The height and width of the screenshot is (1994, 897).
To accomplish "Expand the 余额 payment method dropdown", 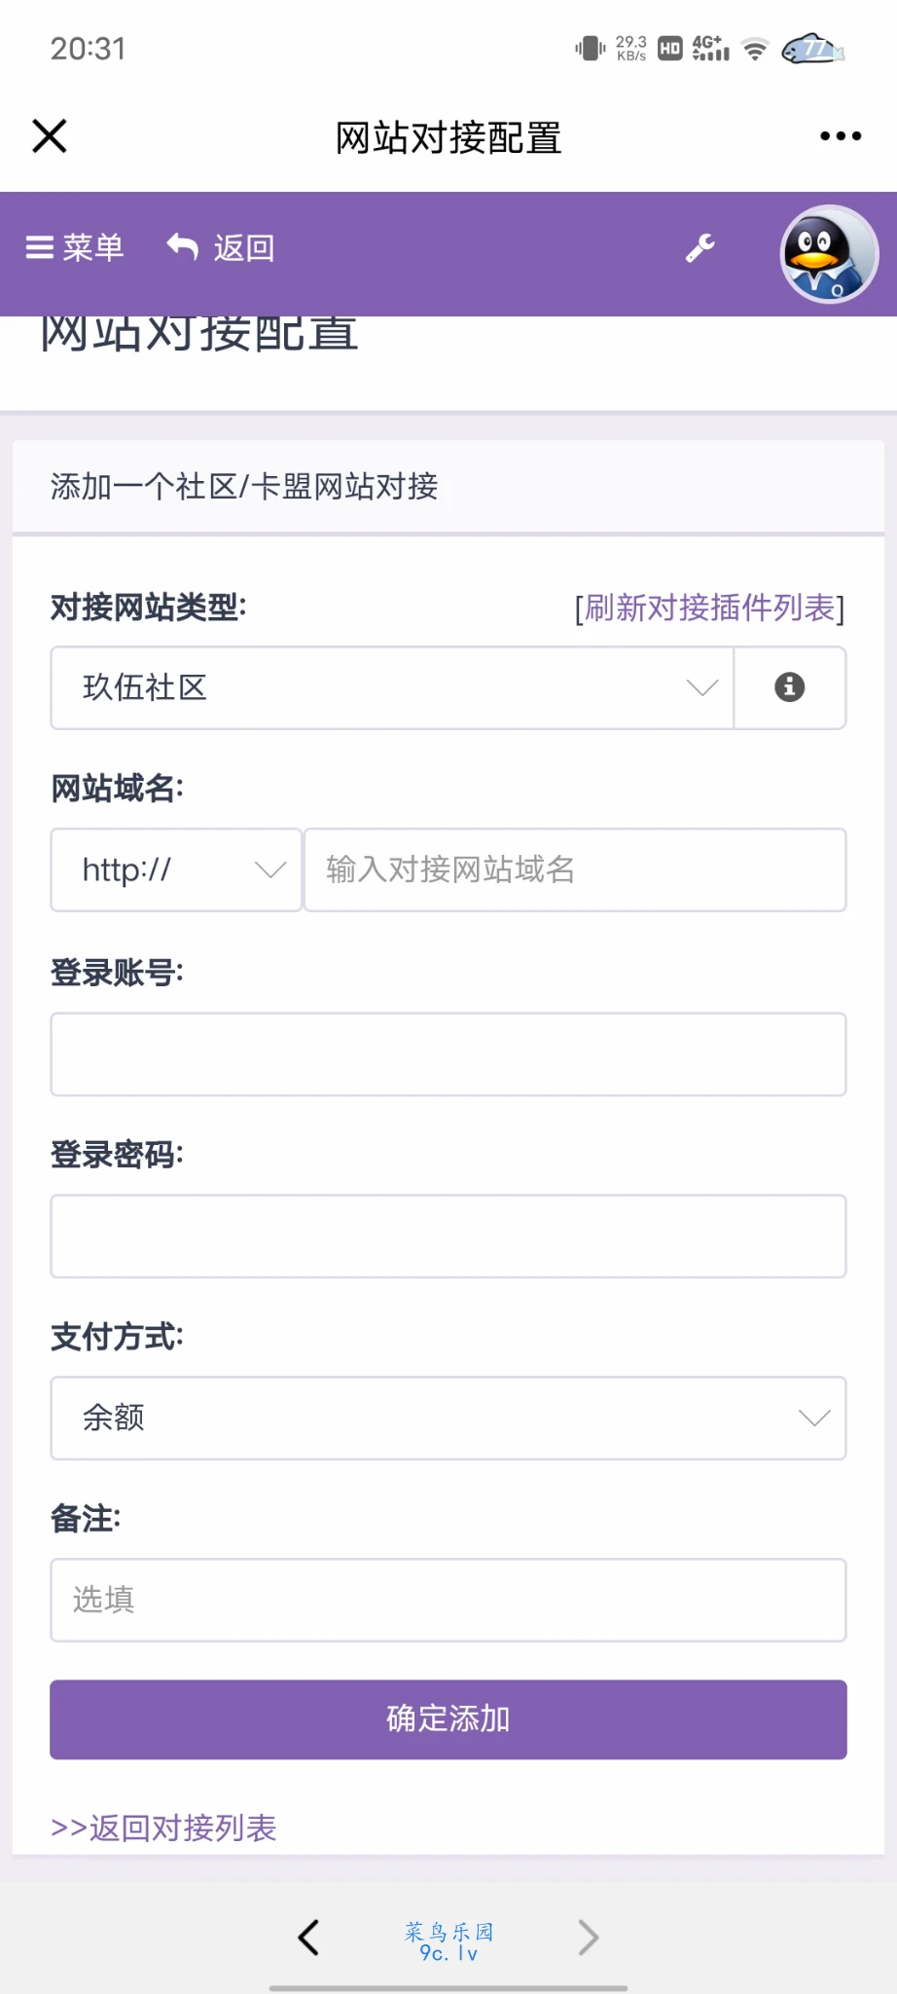I will (448, 1418).
